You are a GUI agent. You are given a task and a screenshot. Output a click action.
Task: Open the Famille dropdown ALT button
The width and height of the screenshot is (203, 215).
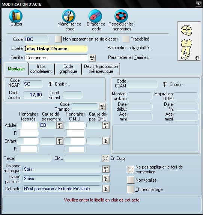pyautogui.click(x=92, y=58)
